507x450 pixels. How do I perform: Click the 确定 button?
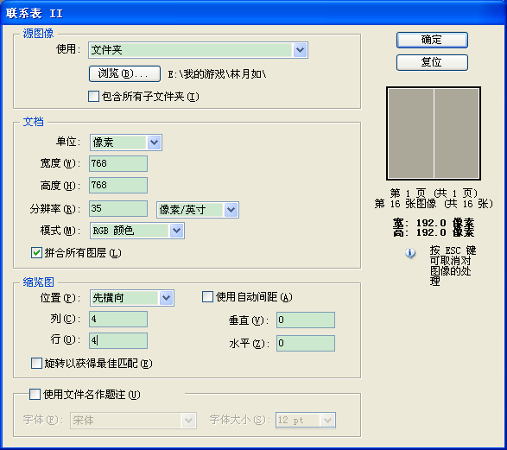coord(432,40)
